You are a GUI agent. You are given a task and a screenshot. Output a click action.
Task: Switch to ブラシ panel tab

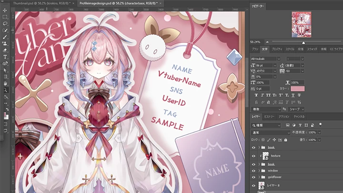[x=255, y=49]
